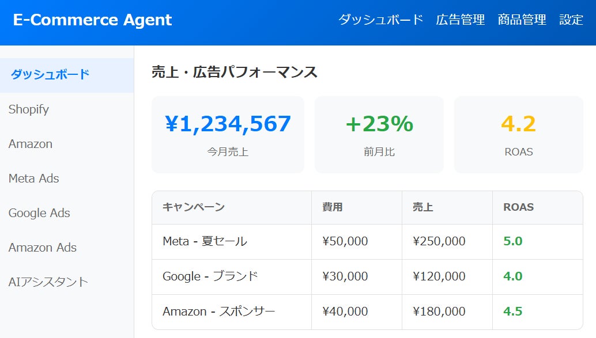Click the ROAS column header
This screenshot has height=338, width=596.
514,207
